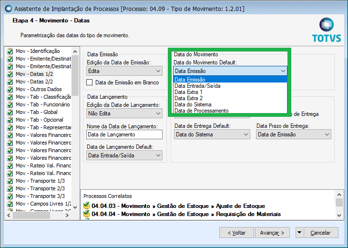Click the checkmark icon beside Mov - Datas 2/2

click(10, 82)
